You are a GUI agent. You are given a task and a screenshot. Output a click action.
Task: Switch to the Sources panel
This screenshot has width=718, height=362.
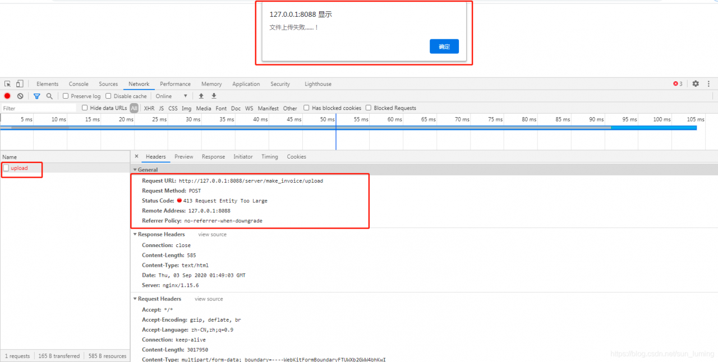[x=108, y=84]
